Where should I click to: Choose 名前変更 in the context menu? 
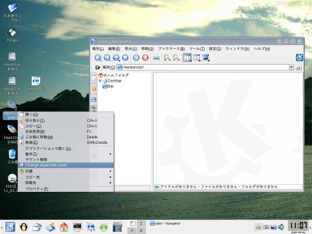pyautogui.click(x=66, y=132)
